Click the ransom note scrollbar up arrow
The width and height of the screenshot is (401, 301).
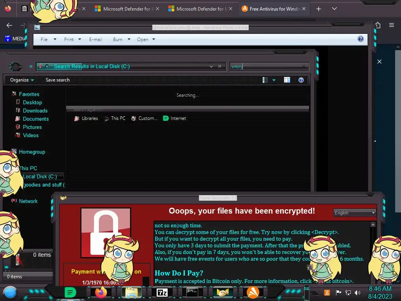[x=373, y=225]
